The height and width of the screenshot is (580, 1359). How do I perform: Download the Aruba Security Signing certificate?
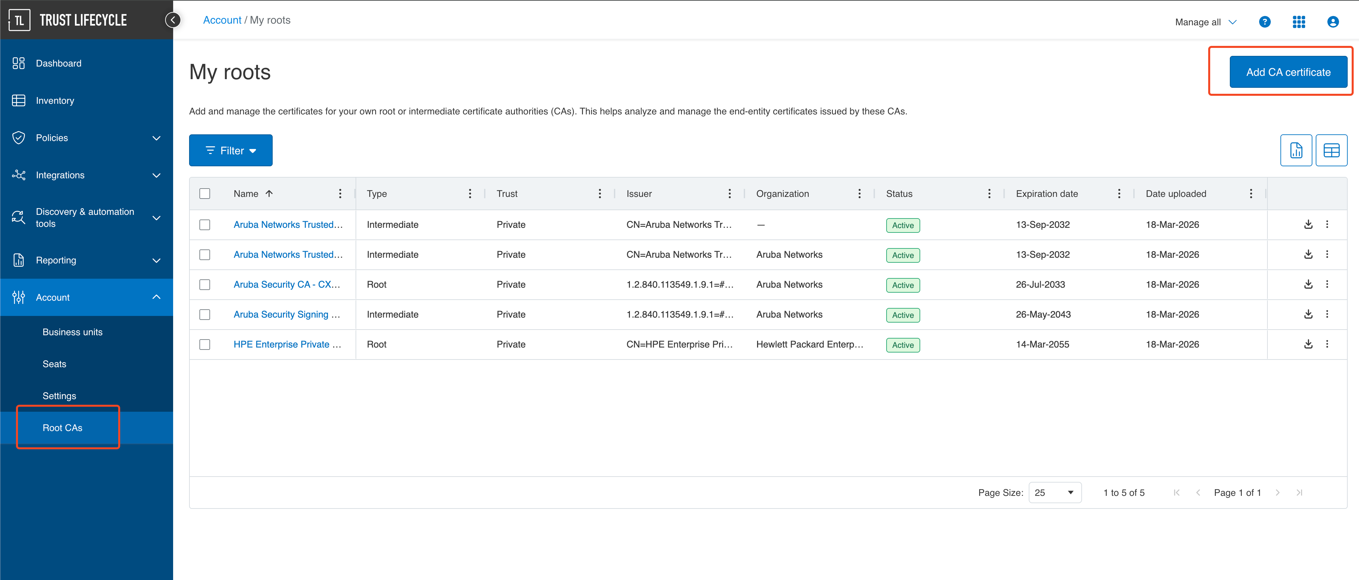click(x=1308, y=315)
